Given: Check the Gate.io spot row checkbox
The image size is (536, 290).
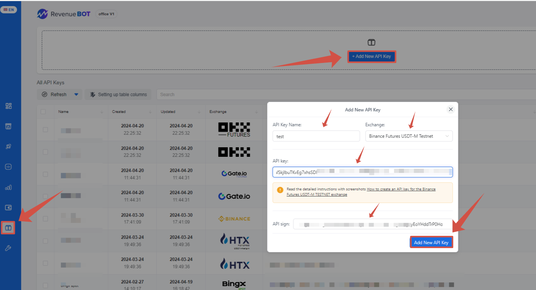Looking at the screenshot, I should click(x=45, y=196).
